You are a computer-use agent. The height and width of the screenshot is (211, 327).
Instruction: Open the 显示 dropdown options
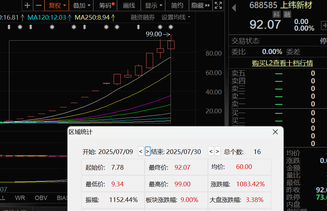[x=153, y=5]
